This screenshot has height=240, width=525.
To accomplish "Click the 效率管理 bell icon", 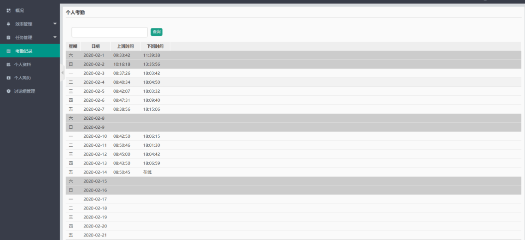I will pyautogui.click(x=8, y=23).
